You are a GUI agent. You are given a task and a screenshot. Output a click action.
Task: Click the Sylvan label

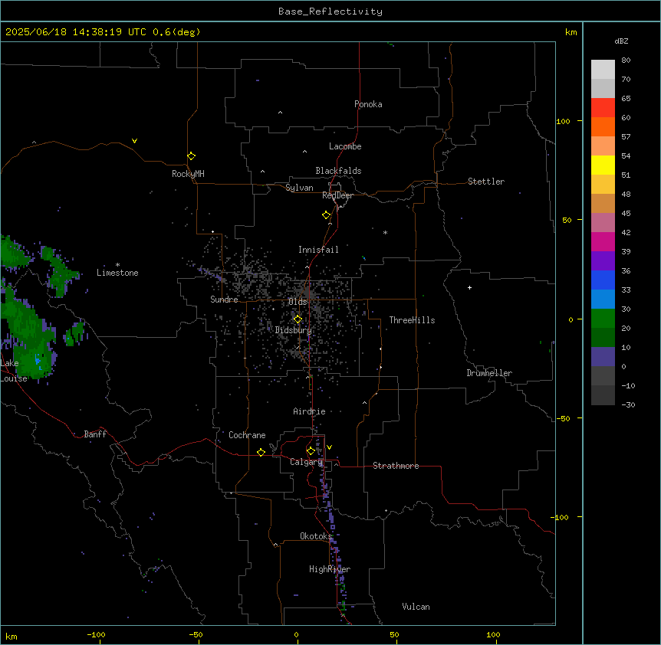[x=299, y=188]
